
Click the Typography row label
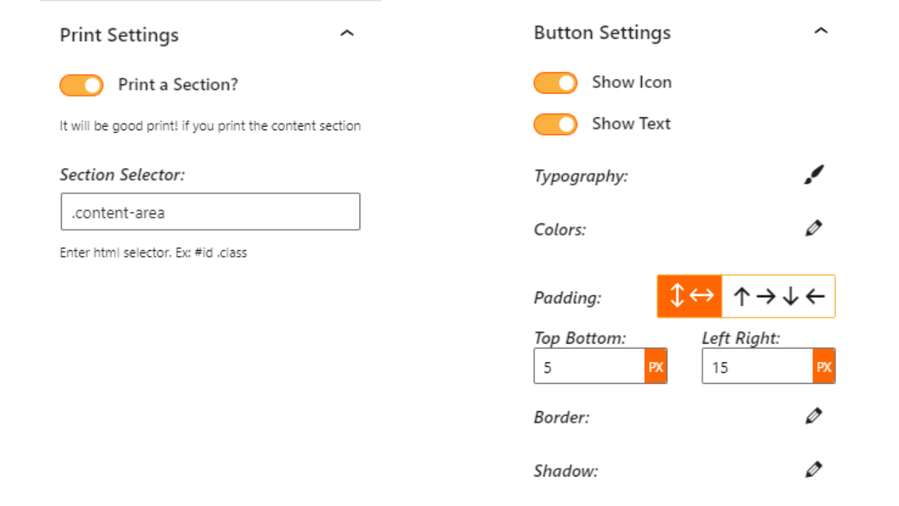(x=581, y=176)
